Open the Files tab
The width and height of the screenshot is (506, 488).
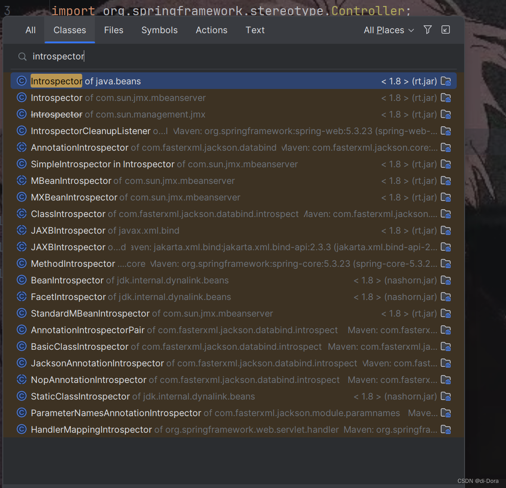point(114,30)
